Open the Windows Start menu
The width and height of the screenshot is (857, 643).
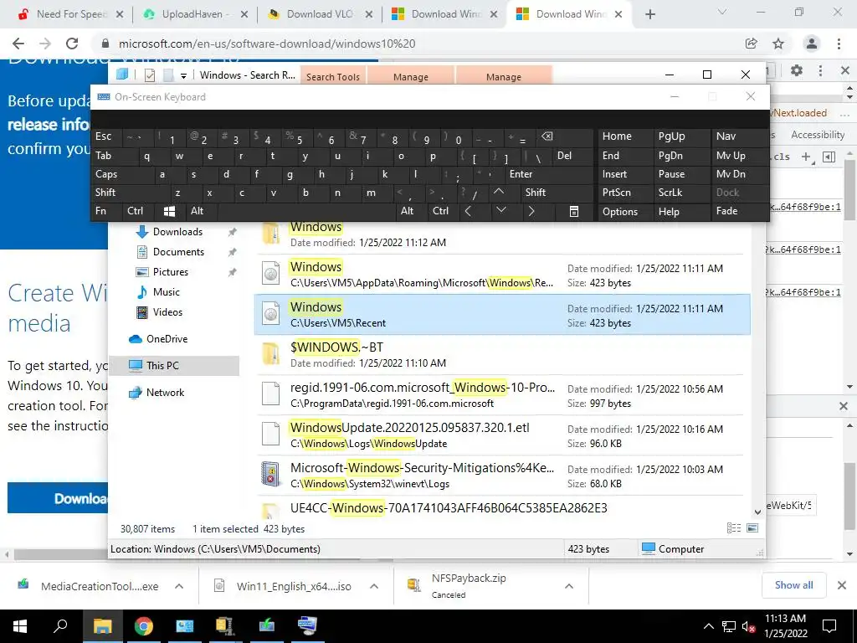tap(20, 626)
